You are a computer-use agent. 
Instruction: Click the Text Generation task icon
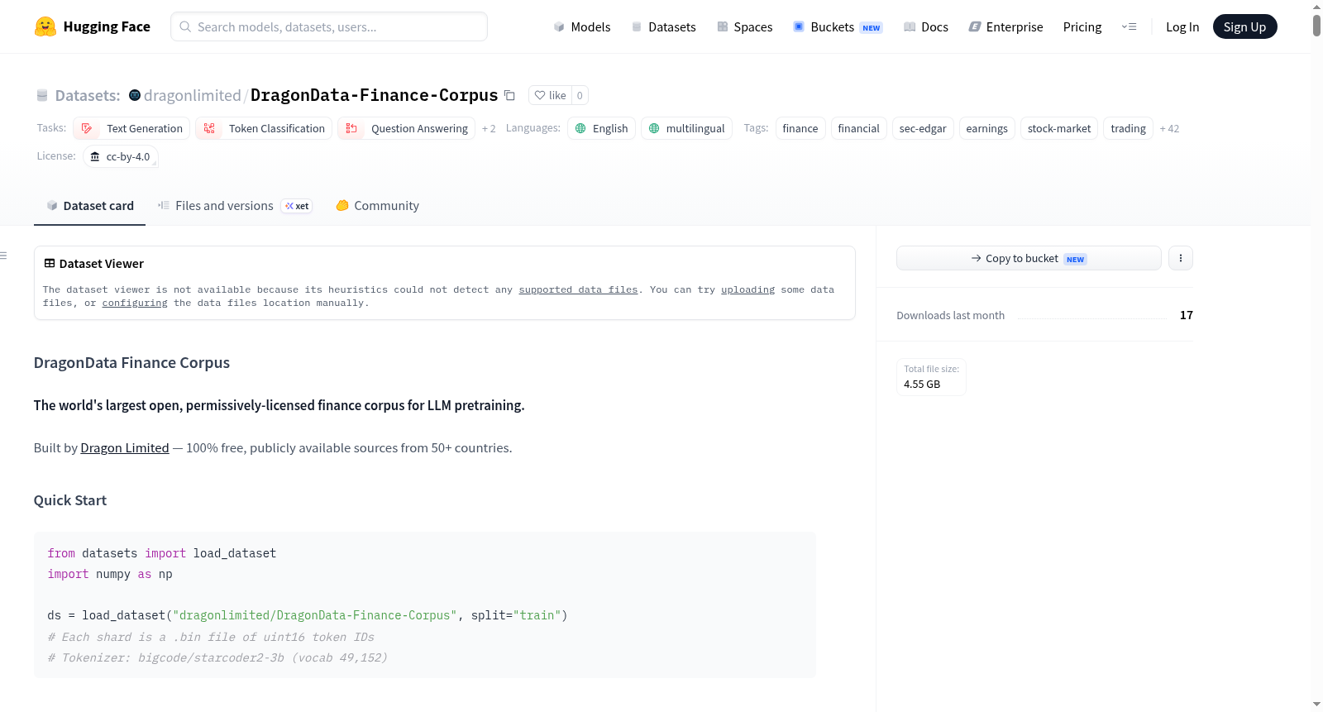87,128
